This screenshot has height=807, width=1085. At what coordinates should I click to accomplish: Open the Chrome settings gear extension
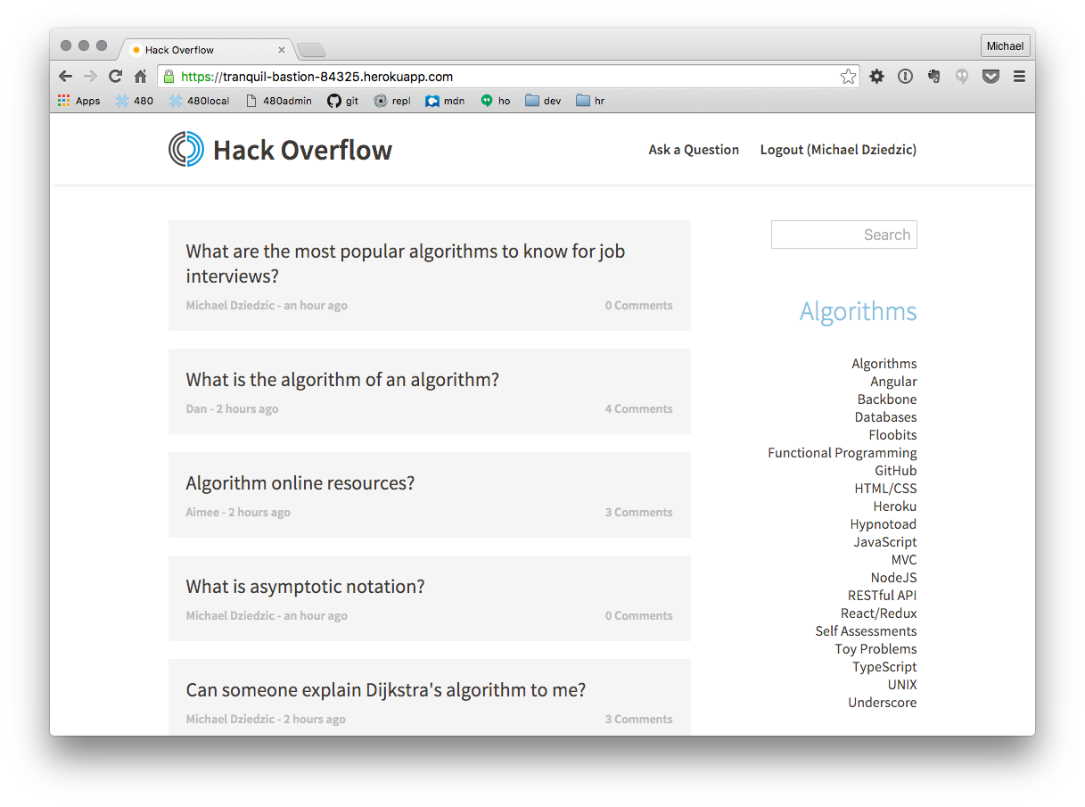pyautogui.click(x=876, y=77)
